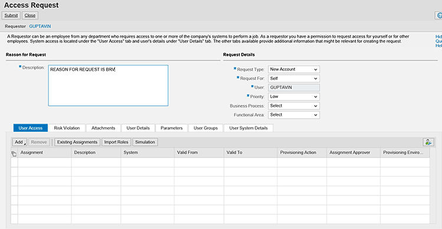
Task: Select the User Details tab
Action: pyautogui.click(x=138, y=128)
